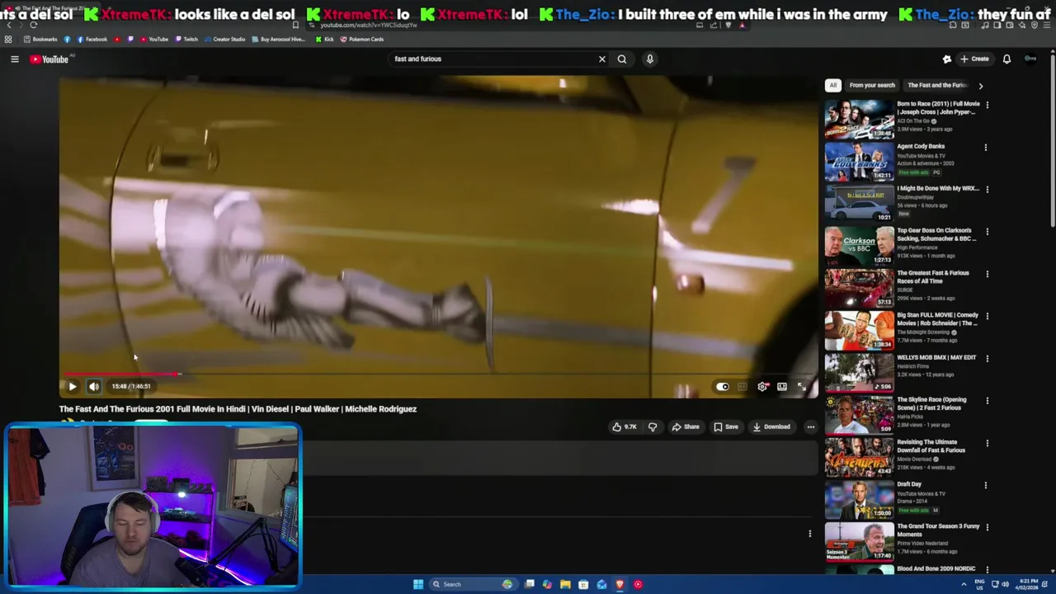Click the 'fast and furious' search field
The width and height of the screenshot is (1056, 594).
coord(493,59)
